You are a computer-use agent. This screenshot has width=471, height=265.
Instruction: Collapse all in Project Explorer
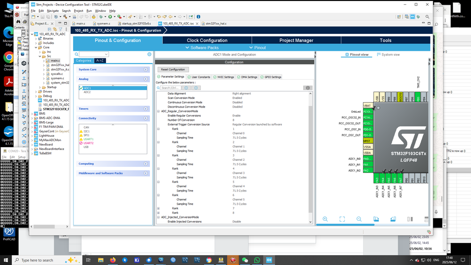[50, 29]
